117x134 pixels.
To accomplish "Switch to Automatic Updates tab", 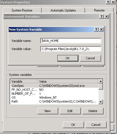I will pyautogui.click(x=63, y=10).
